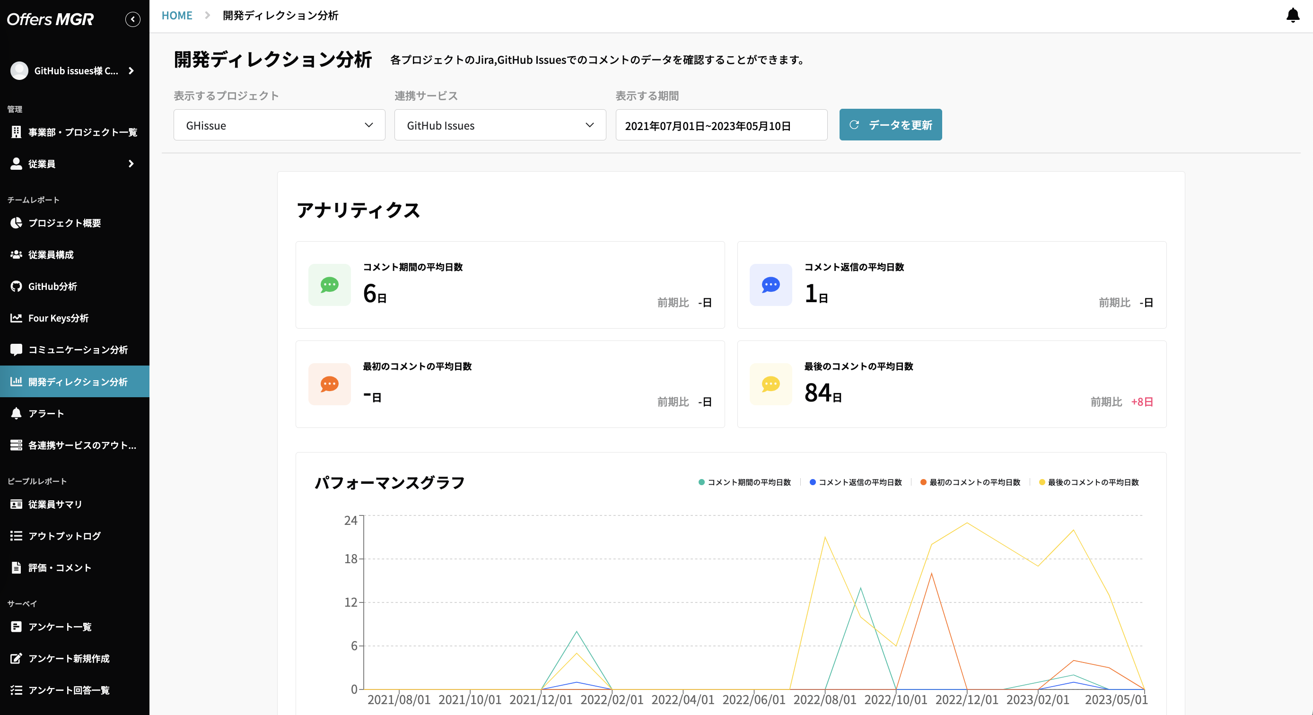
Task: Click the 2022/08/01 x-axis label
Action: (x=825, y=699)
